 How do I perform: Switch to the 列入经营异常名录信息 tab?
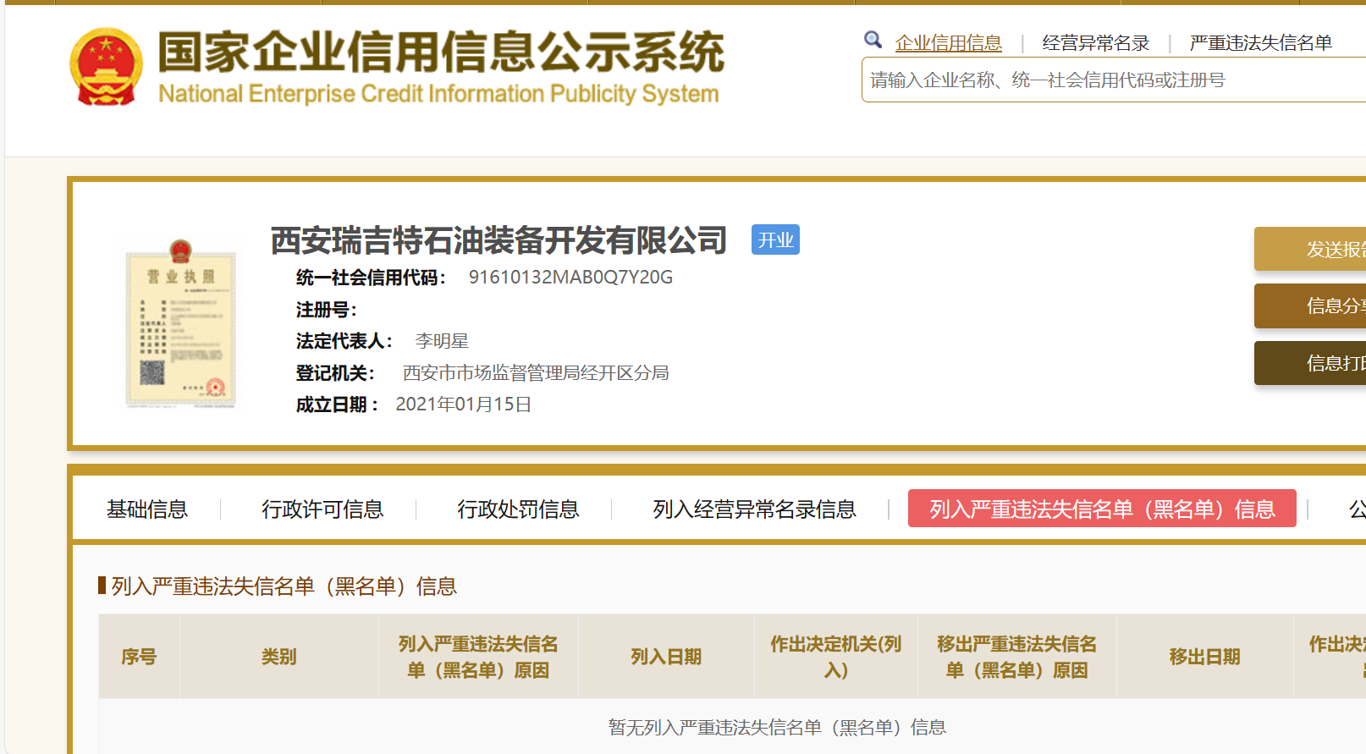click(x=754, y=509)
